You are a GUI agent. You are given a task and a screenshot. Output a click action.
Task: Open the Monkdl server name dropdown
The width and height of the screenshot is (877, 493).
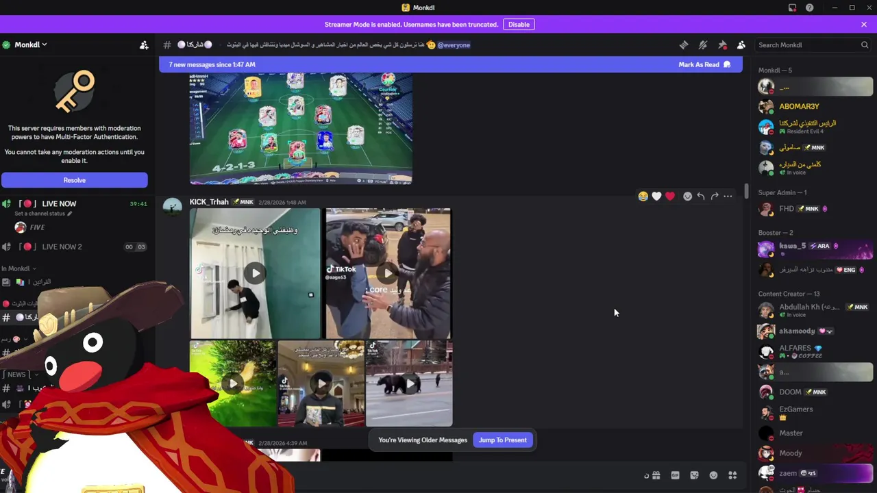[x=31, y=45]
